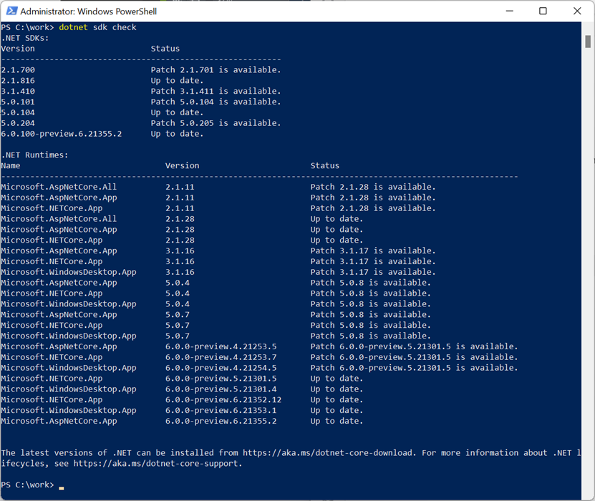This screenshot has height=501, width=595.
Task: Click Microsoft.AspNetCore.All row with version 2.1.28
Action: [x=182, y=218]
